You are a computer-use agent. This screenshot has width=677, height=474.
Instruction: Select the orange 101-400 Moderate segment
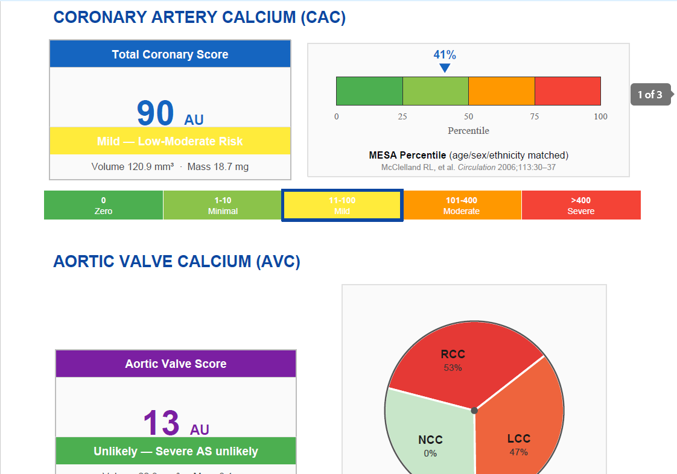click(x=462, y=205)
